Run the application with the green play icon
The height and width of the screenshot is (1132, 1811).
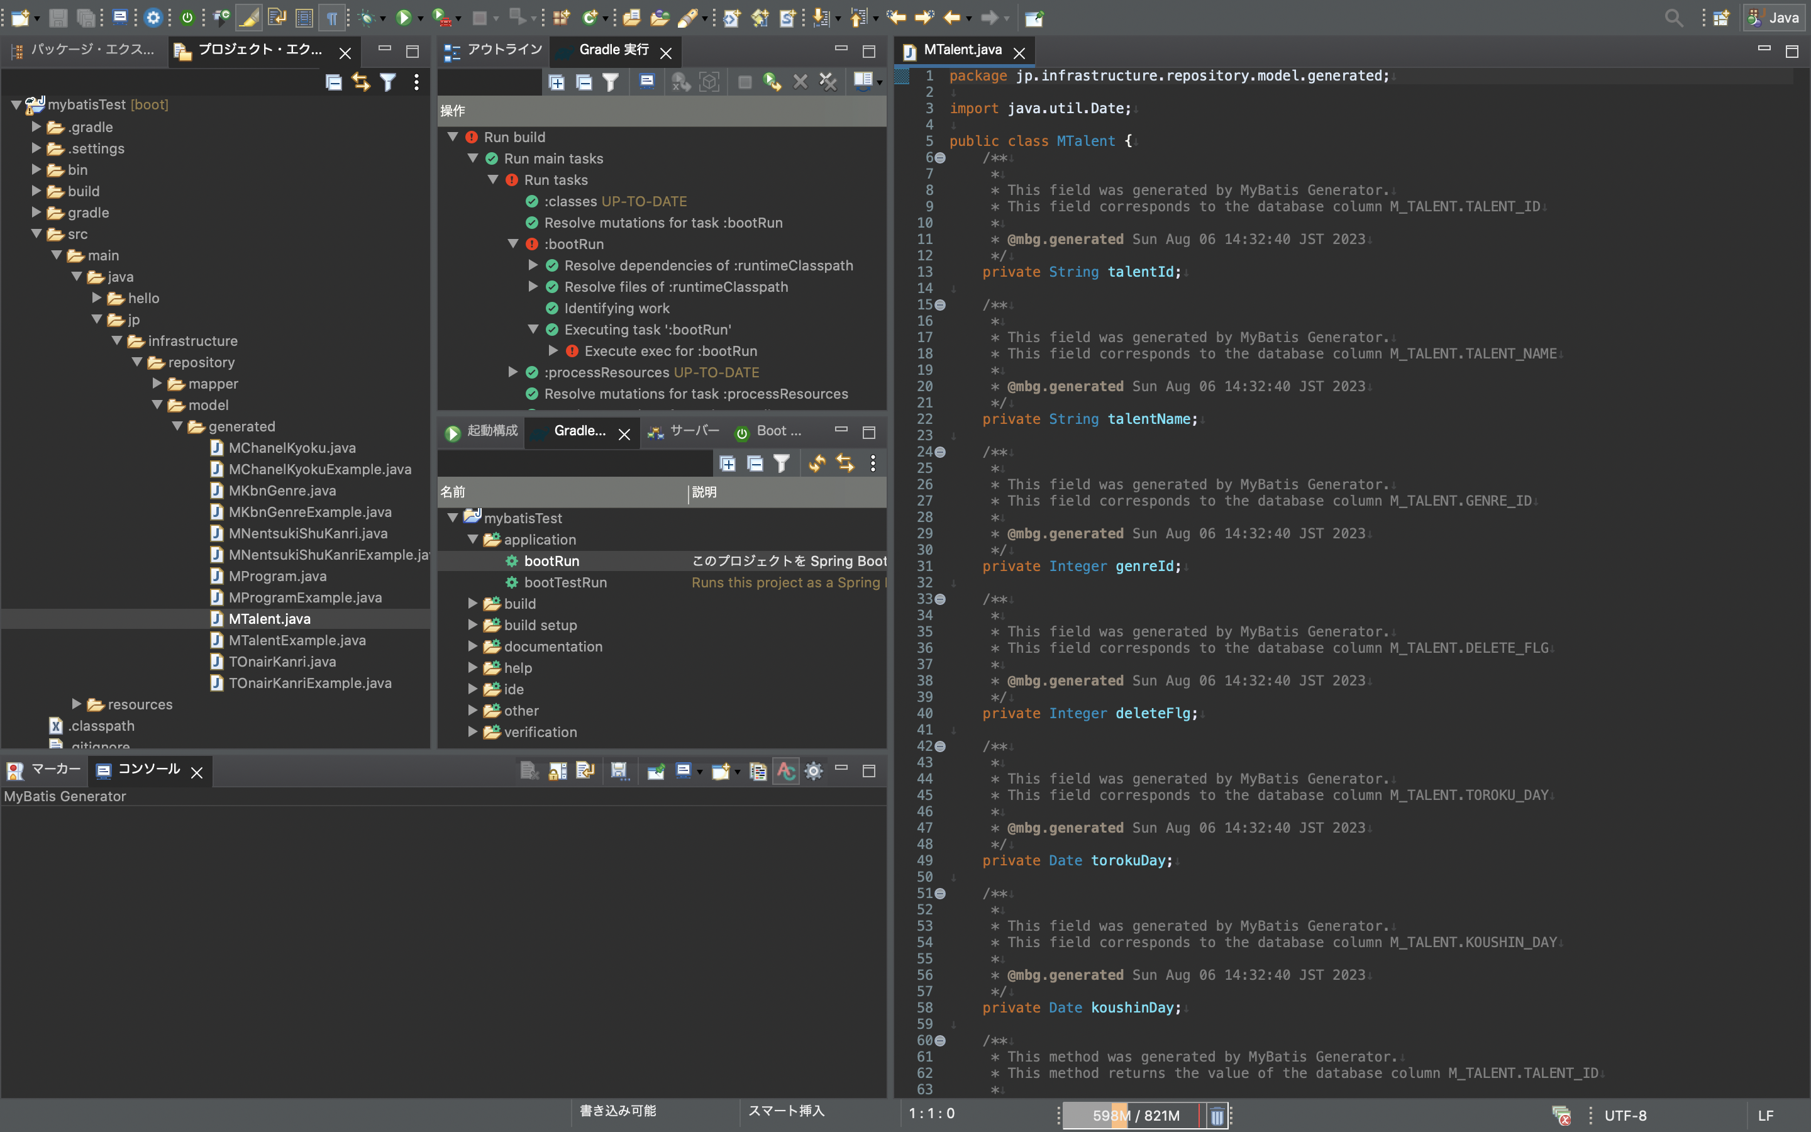[405, 18]
